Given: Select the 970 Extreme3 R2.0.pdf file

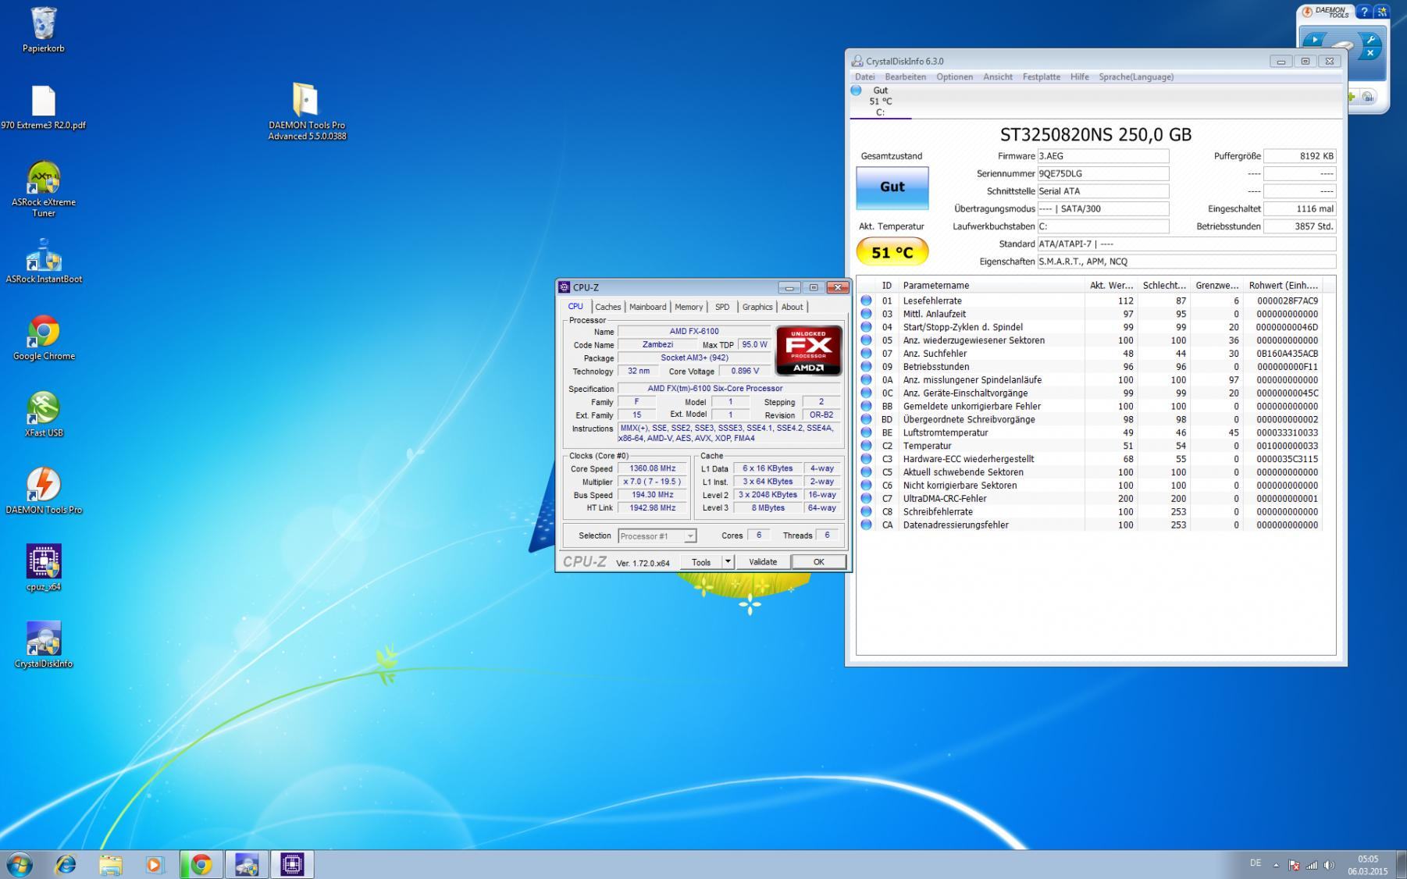Looking at the screenshot, I should pyautogui.click(x=44, y=102).
